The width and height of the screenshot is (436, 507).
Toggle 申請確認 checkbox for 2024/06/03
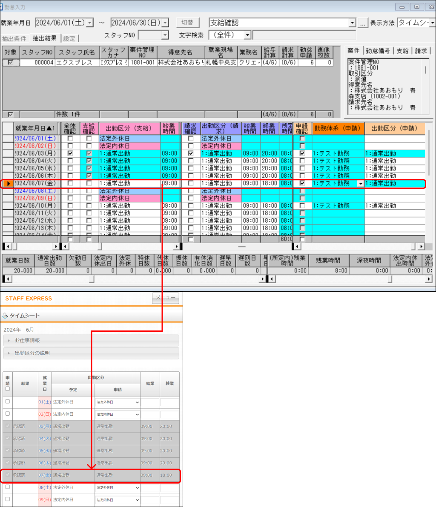coord(302,153)
